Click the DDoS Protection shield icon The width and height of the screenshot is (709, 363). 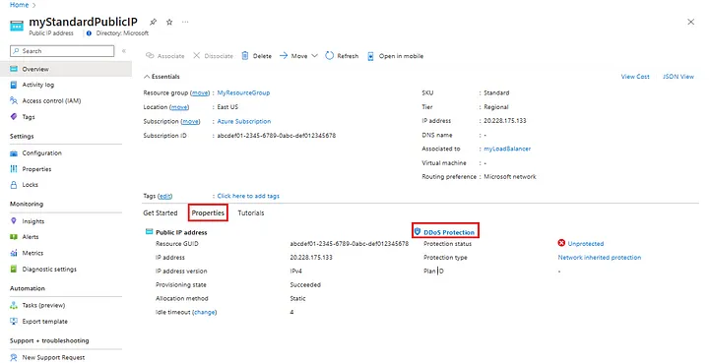[x=418, y=231]
